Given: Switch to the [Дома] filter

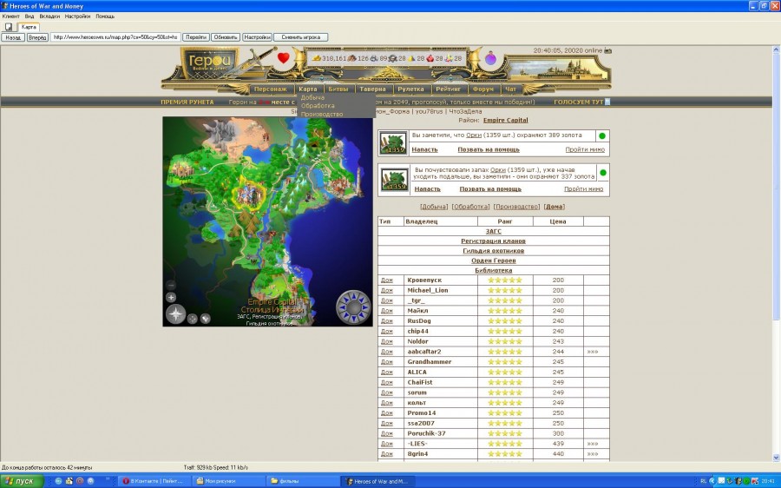Looking at the screenshot, I should pos(554,207).
